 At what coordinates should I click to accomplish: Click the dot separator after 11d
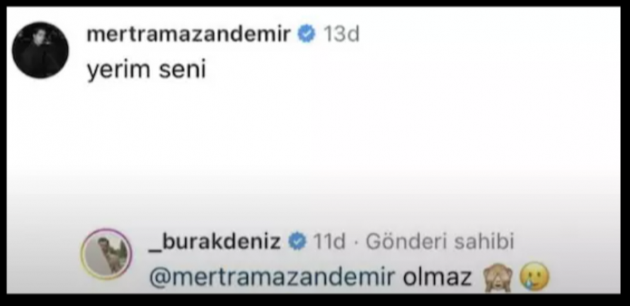[356, 243]
